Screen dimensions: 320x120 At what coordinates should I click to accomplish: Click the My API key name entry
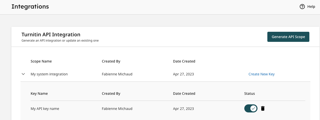pyautogui.click(x=45, y=109)
